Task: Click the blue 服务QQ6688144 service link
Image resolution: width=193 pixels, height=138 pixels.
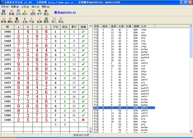Action: (65, 13)
